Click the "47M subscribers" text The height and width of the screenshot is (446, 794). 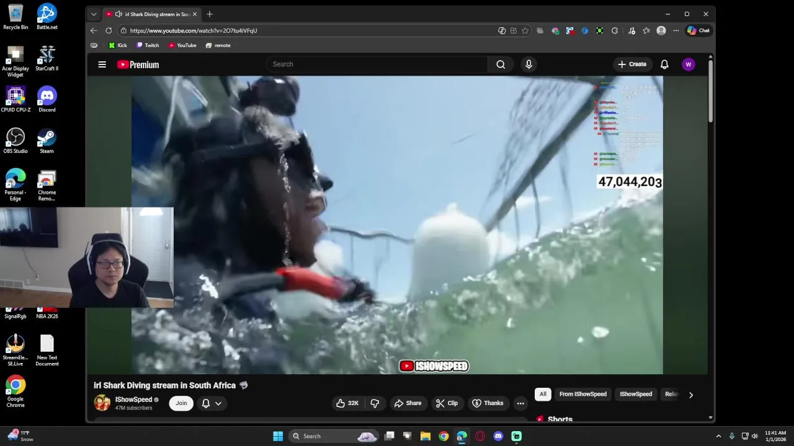[133, 408]
